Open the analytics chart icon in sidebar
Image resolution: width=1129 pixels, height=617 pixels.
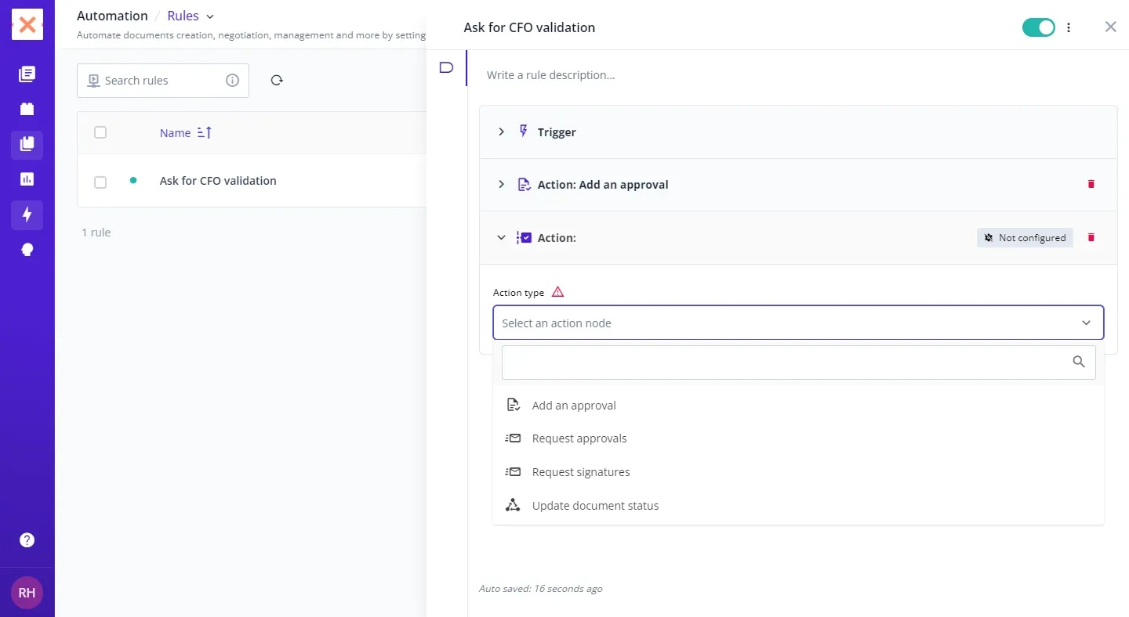(27, 179)
